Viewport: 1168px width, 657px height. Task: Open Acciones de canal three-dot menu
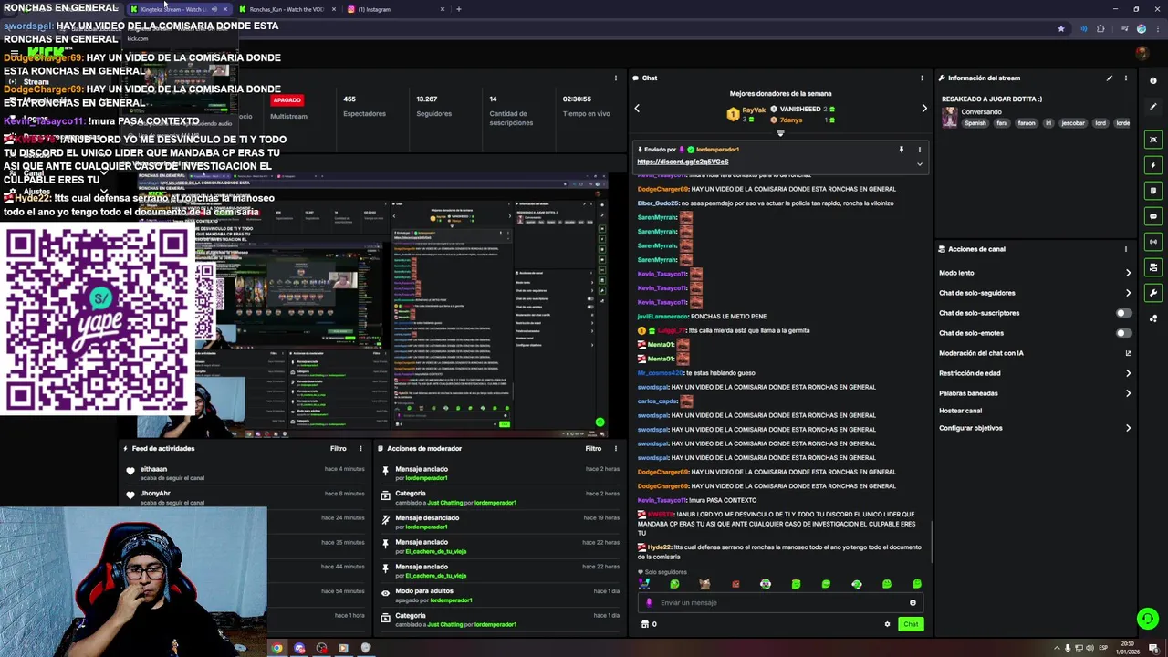coord(1125,249)
